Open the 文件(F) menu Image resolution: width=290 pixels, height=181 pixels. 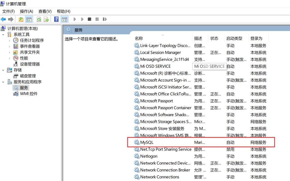8,12
